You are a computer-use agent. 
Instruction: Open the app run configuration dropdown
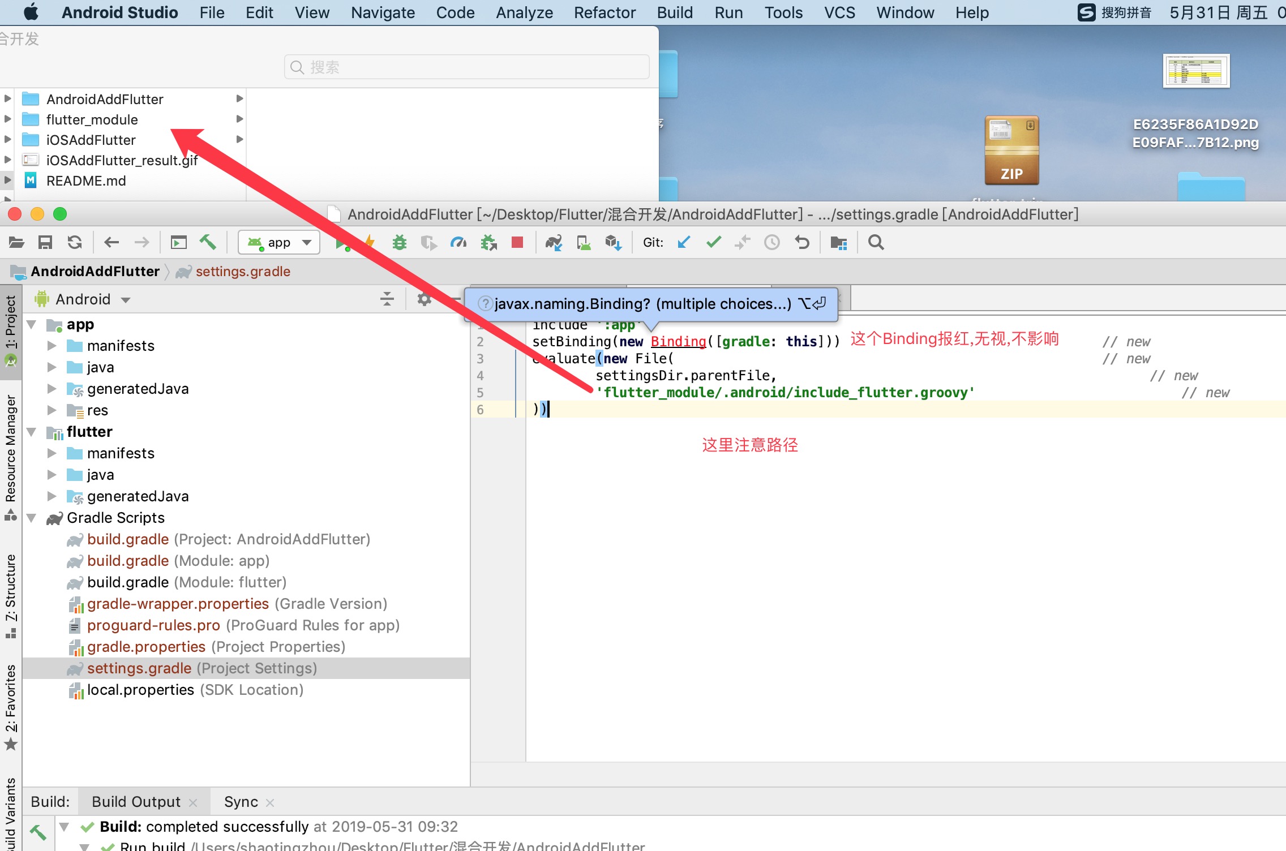click(x=279, y=243)
